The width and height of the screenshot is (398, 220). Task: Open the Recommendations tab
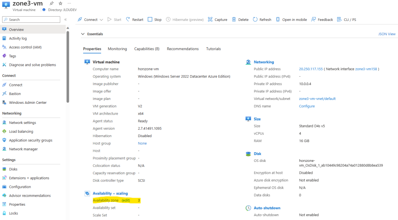183,49
